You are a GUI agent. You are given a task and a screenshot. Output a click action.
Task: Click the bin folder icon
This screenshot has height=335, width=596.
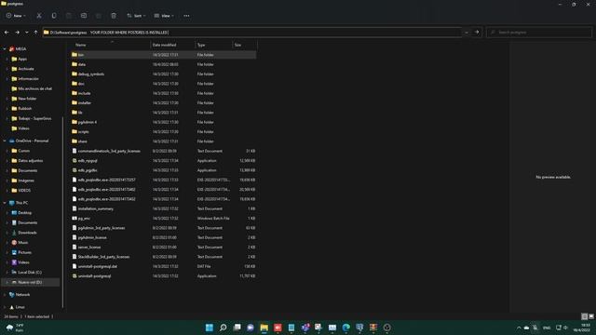(x=74, y=55)
